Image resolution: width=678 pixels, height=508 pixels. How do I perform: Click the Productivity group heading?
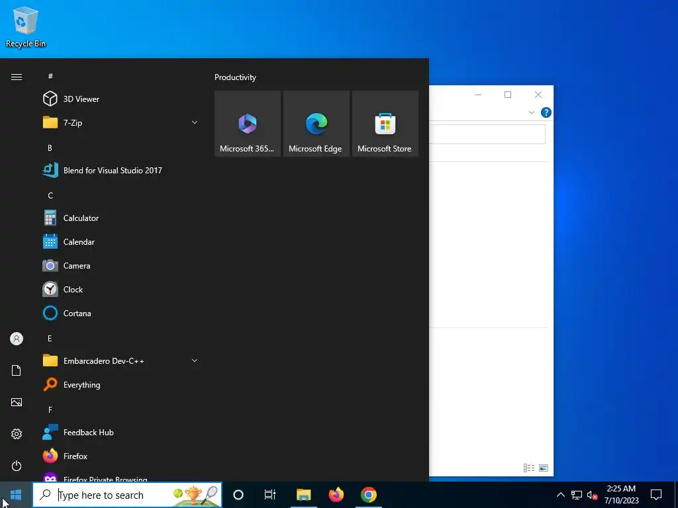[235, 77]
